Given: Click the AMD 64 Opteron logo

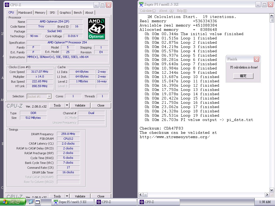Looking at the screenshot, I should tap(96, 29).
